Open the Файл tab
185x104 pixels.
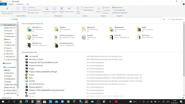pyautogui.click(x=3, y=4)
